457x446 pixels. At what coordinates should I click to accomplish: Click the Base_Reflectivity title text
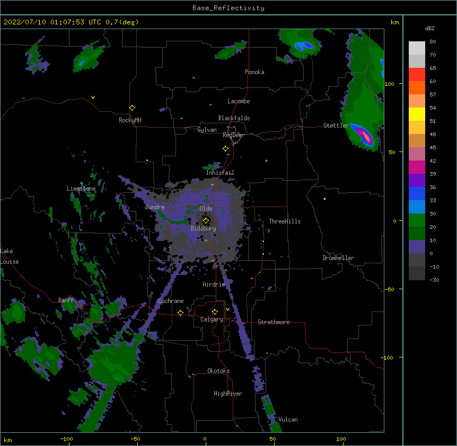point(228,8)
